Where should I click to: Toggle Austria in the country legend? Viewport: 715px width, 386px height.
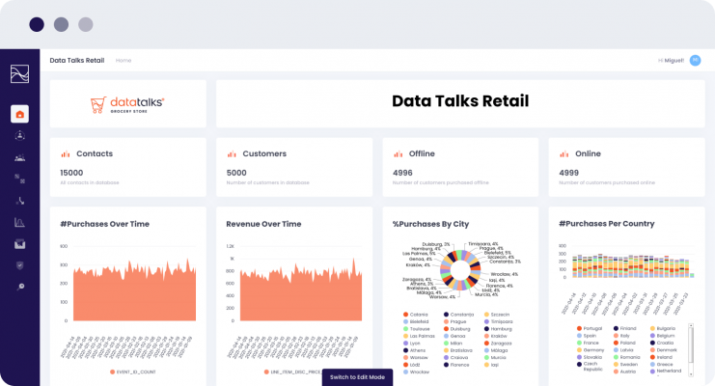point(624,372)
